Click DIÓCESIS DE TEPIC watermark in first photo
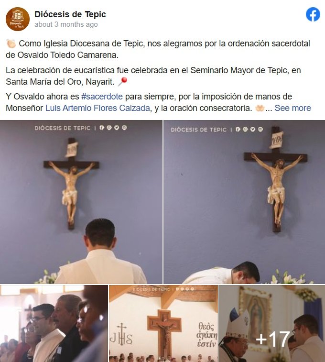The image size is (325, 362). pos(62,128)
